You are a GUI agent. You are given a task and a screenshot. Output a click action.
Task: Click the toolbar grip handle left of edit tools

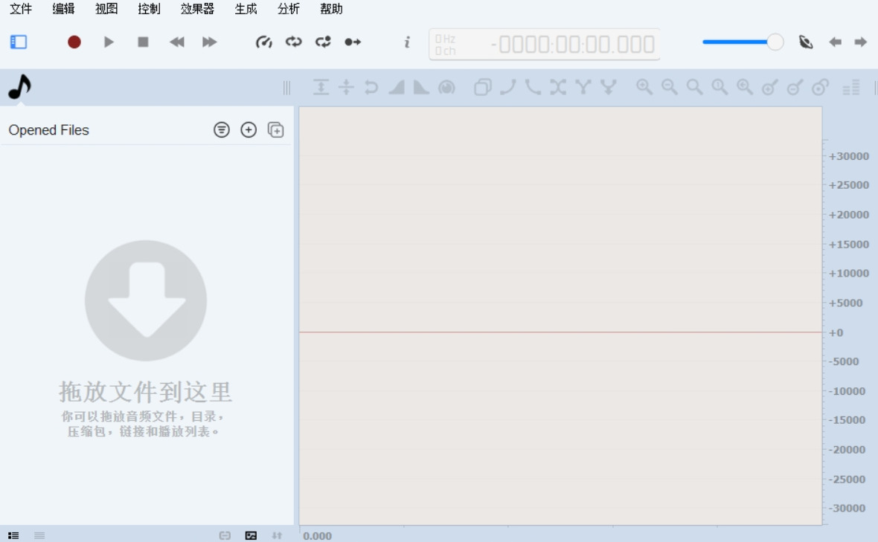click(x=286, y=87)
